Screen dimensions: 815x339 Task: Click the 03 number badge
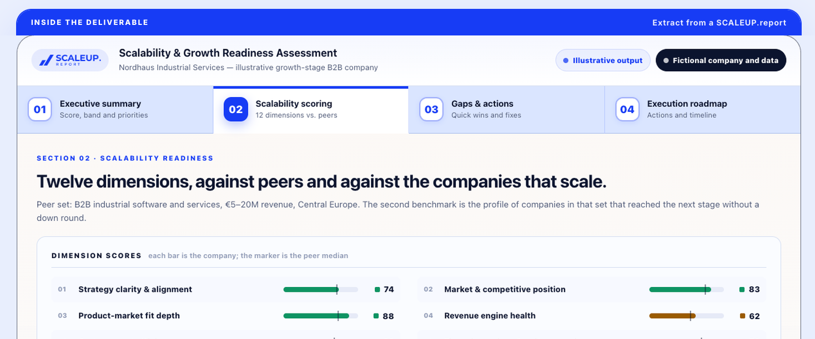pos(431,110)
